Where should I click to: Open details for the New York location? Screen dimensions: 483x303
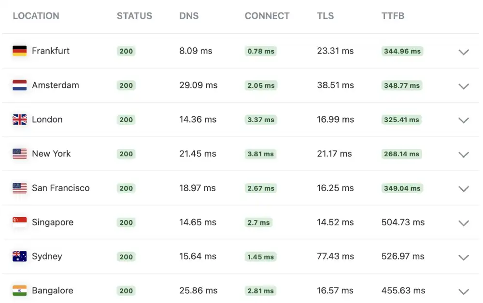[x=463, y=155]
